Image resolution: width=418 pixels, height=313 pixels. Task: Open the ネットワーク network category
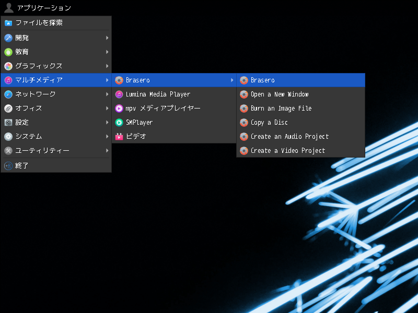pyautogui.click(x=56, y=94)
